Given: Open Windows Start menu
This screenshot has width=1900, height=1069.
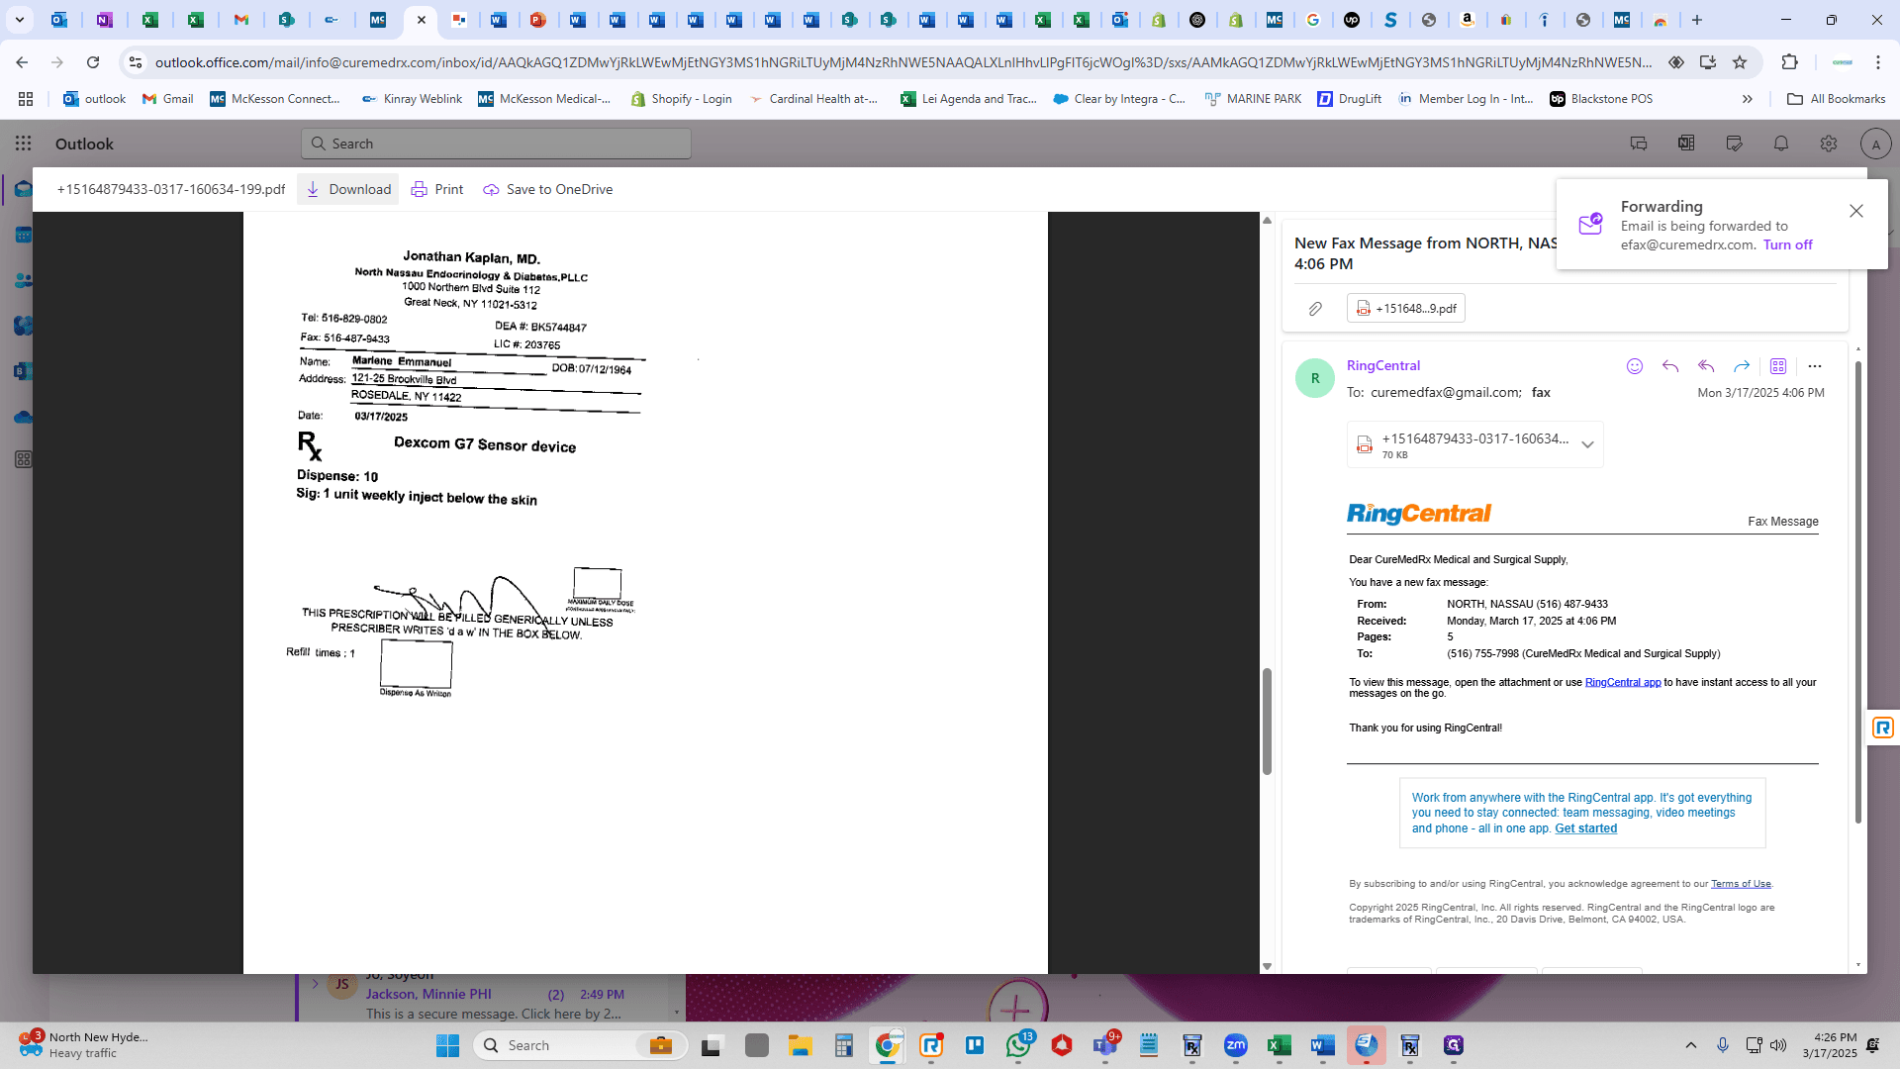Looking at the screenshot, I should pyautogui.click(x=447, y=1045).
